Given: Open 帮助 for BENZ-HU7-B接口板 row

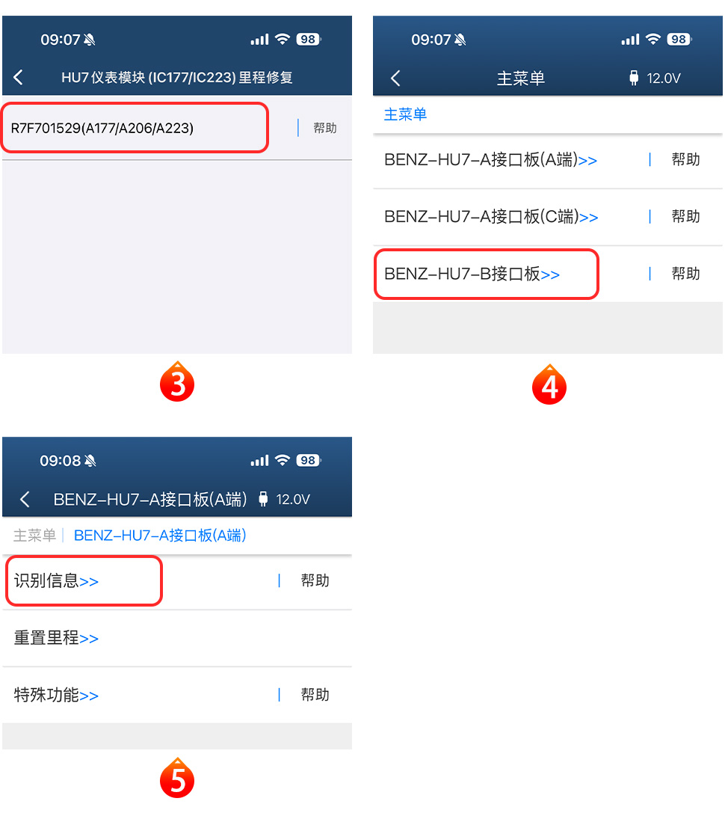Looking at the screenshot, I should 685,274.
